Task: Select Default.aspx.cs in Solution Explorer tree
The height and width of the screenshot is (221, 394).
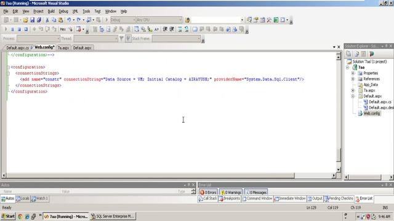Action: tap(380, 102)
